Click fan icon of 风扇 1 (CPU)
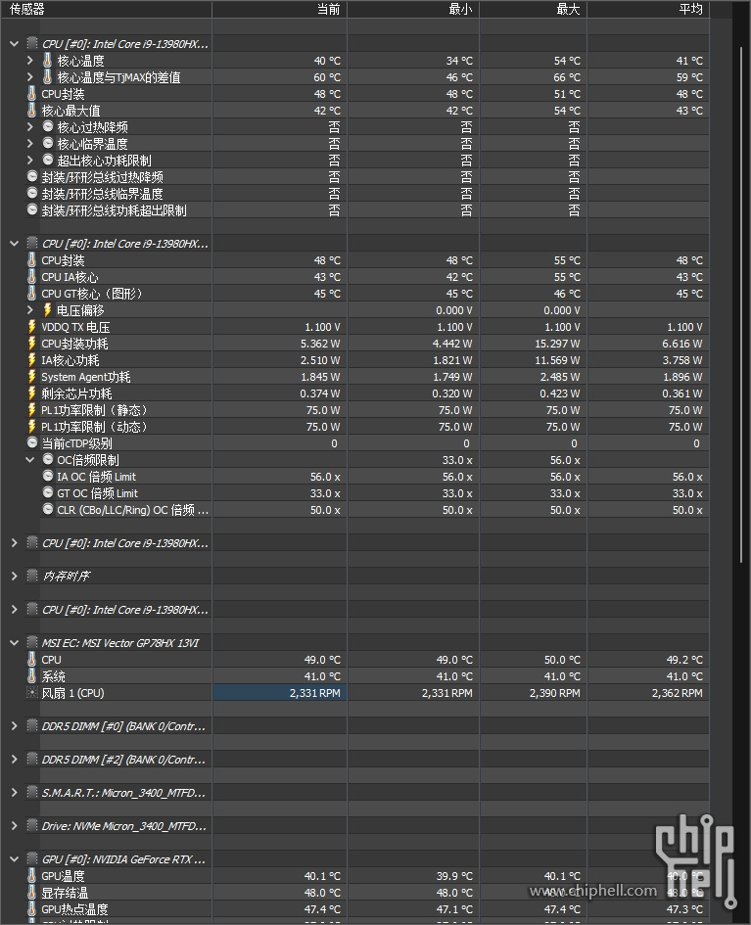This screenshot has width=751, height=925. coord(32,693)
